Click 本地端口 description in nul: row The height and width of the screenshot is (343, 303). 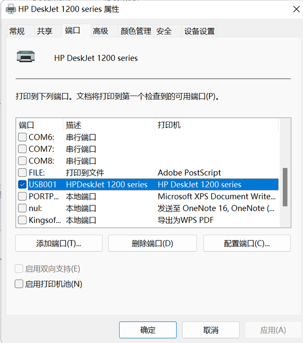point(81,208)
